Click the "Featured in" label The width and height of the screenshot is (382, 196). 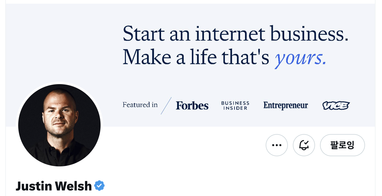point(140,105)
